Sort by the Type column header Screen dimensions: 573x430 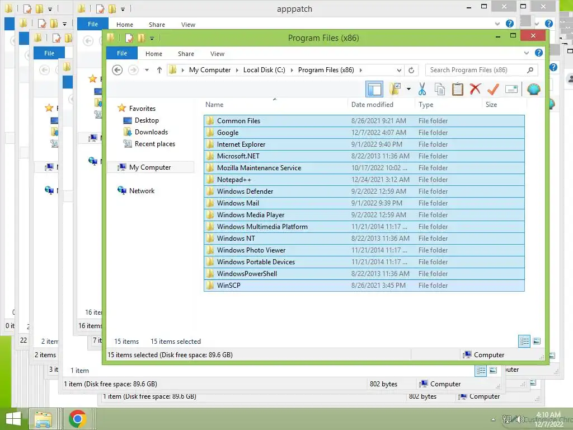tap(426, 105)
